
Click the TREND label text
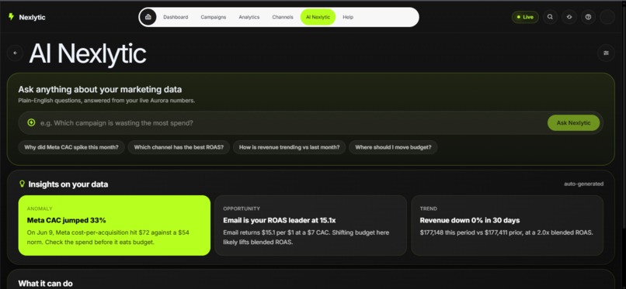point(429,208)
